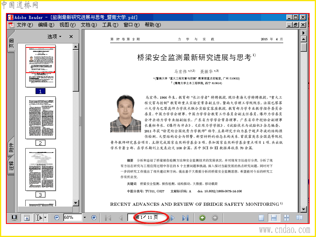Close the pages side panel

(x=71, y=36)
